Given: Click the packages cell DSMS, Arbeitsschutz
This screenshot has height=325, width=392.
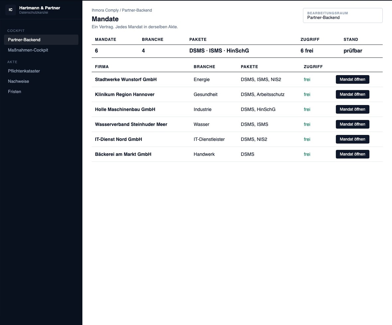Looking at the screenshot, I should click(x=262, y=94).
